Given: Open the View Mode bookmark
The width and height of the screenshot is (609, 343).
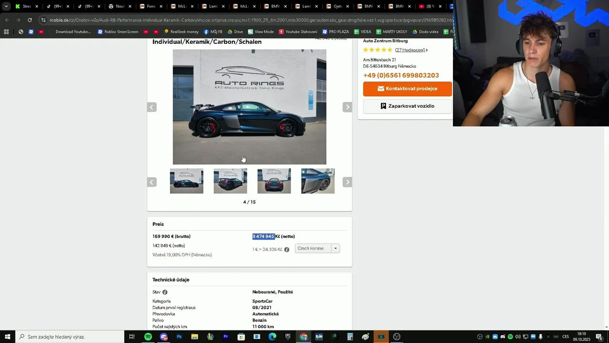Looking at the screenshot, I should pyautogui.click(x=260, y=32).
